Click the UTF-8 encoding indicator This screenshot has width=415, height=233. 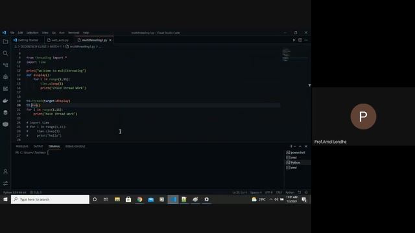(268, 192)
